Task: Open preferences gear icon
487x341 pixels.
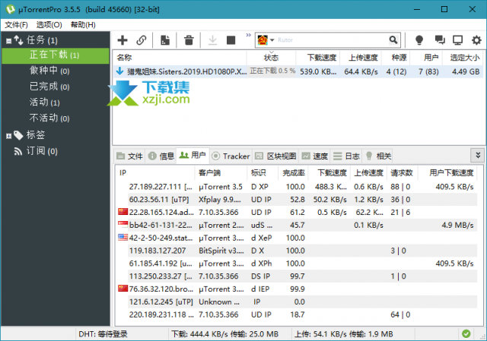Action: 476,40
